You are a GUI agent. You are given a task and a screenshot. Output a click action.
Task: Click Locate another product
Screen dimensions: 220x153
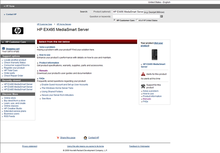pyautogui.click(x=15, y=60)
